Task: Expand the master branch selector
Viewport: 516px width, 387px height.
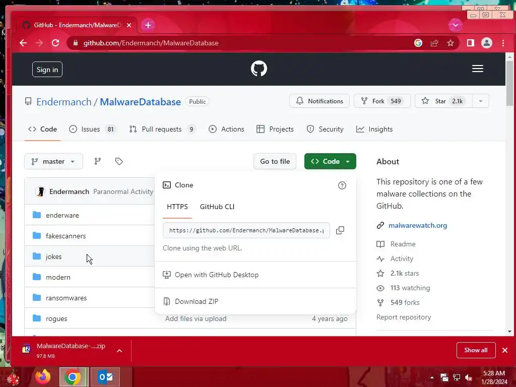Action: 53,161
